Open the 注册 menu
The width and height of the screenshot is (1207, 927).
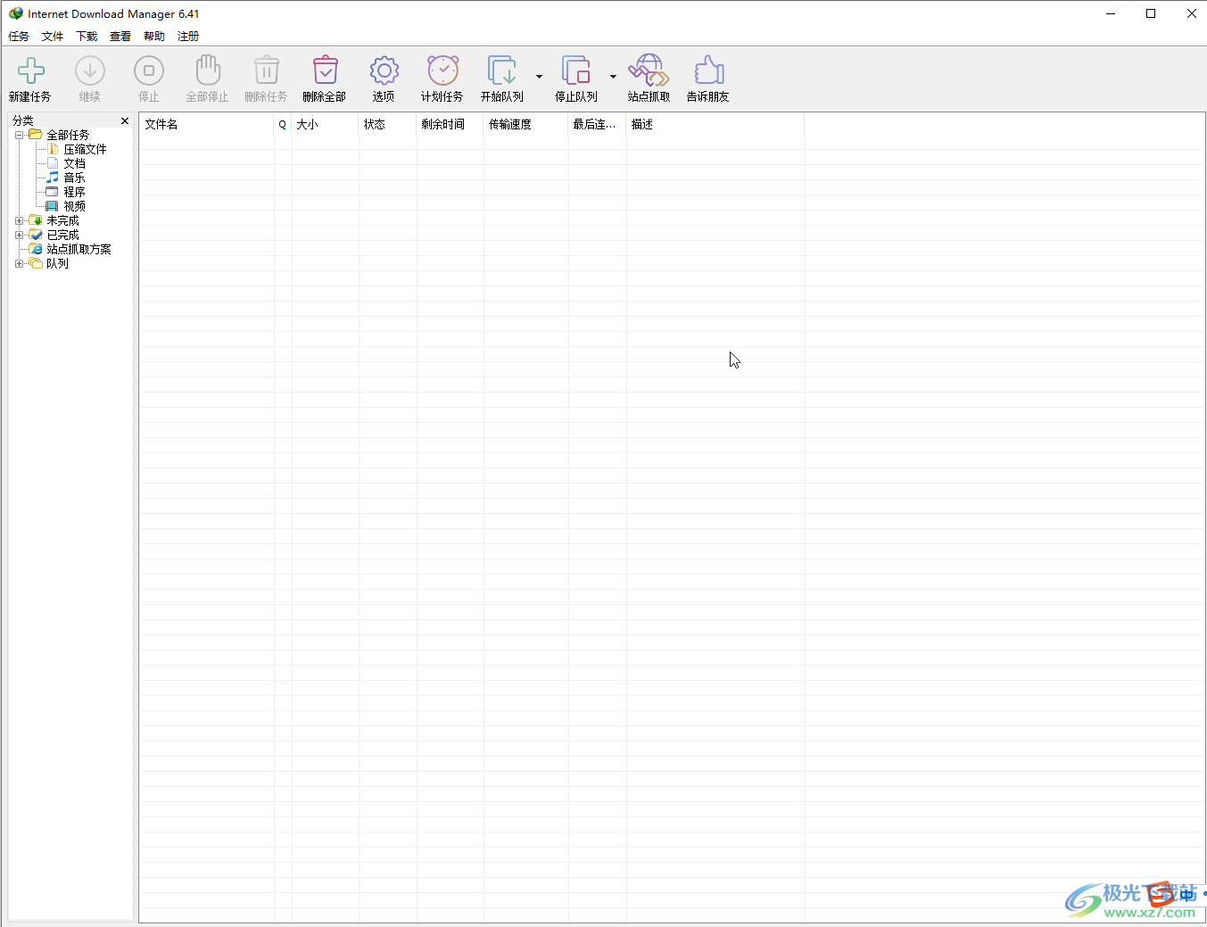click(188, 37)
